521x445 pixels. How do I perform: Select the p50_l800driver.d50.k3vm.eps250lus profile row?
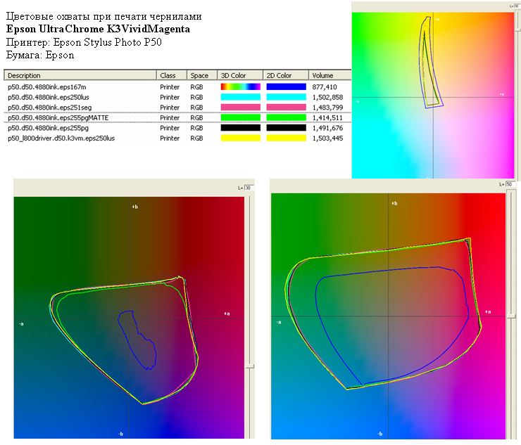[177, 138]
